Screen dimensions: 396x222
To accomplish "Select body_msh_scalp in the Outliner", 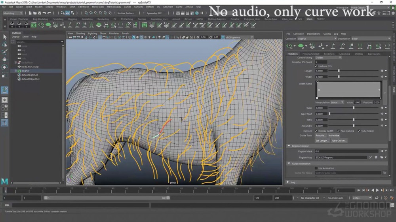I will (x=30, y=67).
